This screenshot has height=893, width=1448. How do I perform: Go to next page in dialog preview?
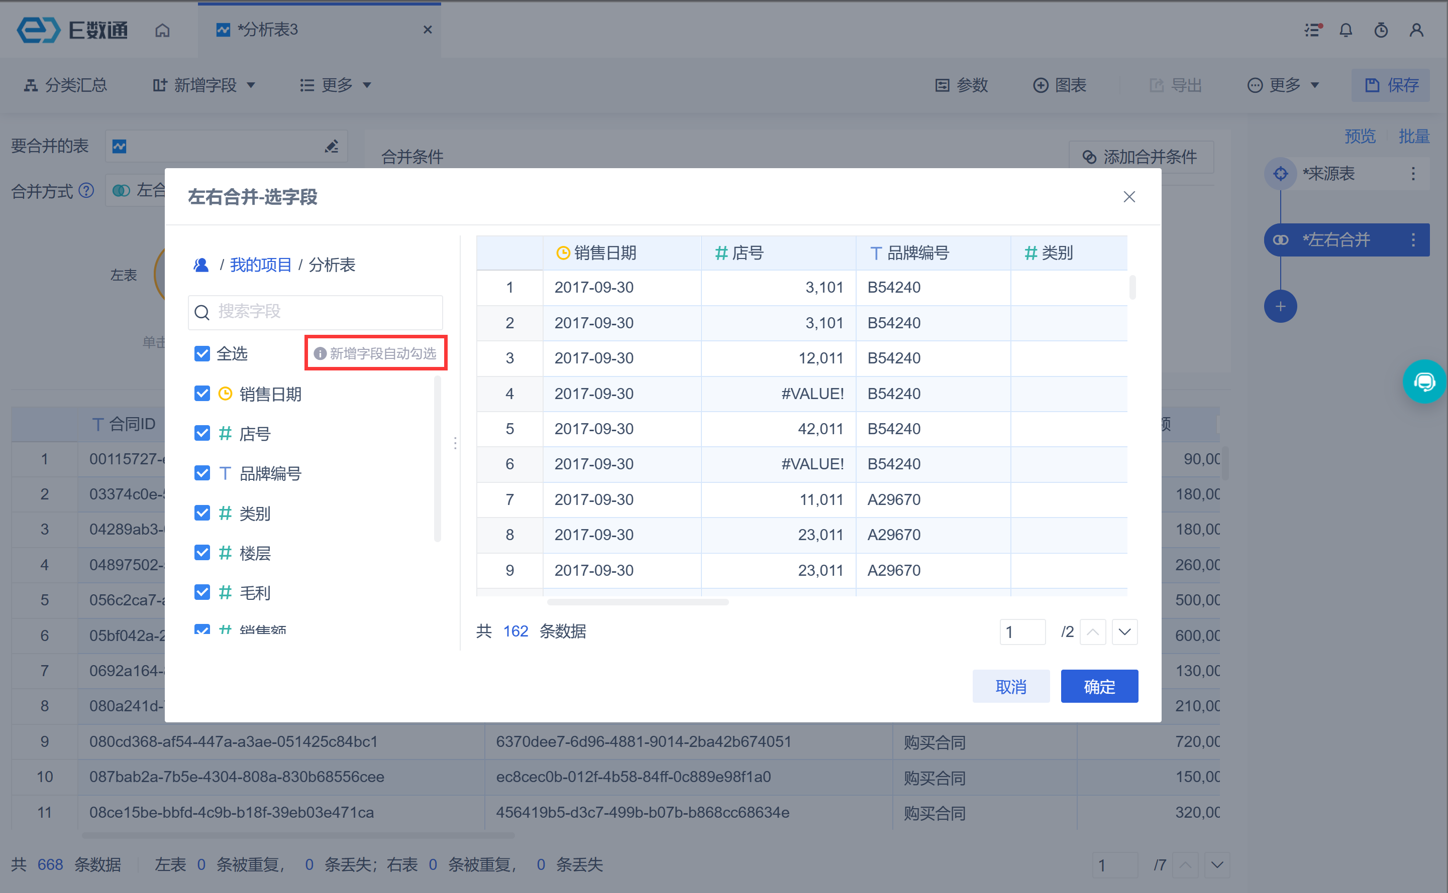tap(1124, 632)
